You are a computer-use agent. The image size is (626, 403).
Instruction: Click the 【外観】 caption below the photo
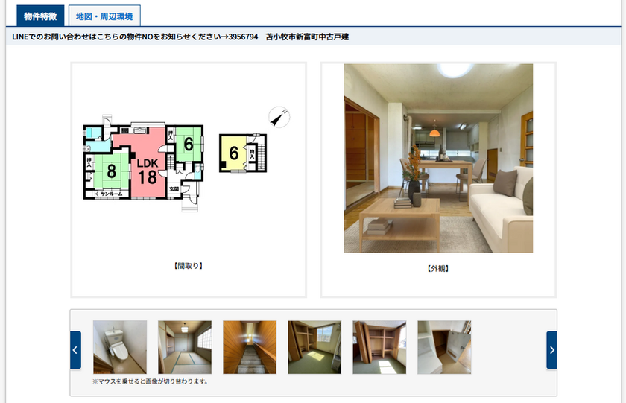click(x=438, y=268)
